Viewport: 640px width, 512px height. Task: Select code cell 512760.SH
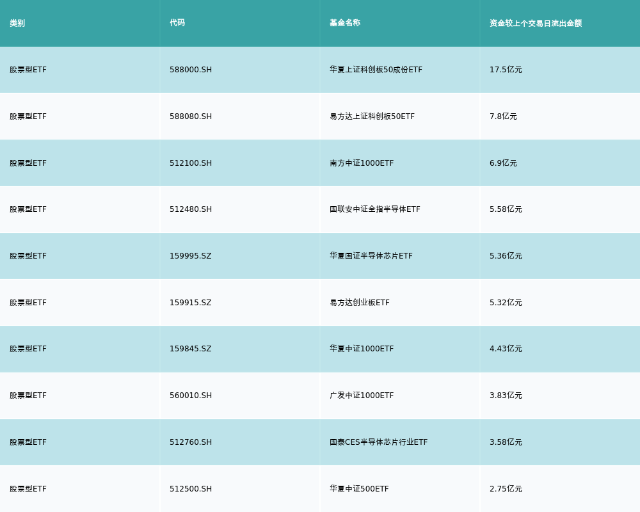coord(191,442)
